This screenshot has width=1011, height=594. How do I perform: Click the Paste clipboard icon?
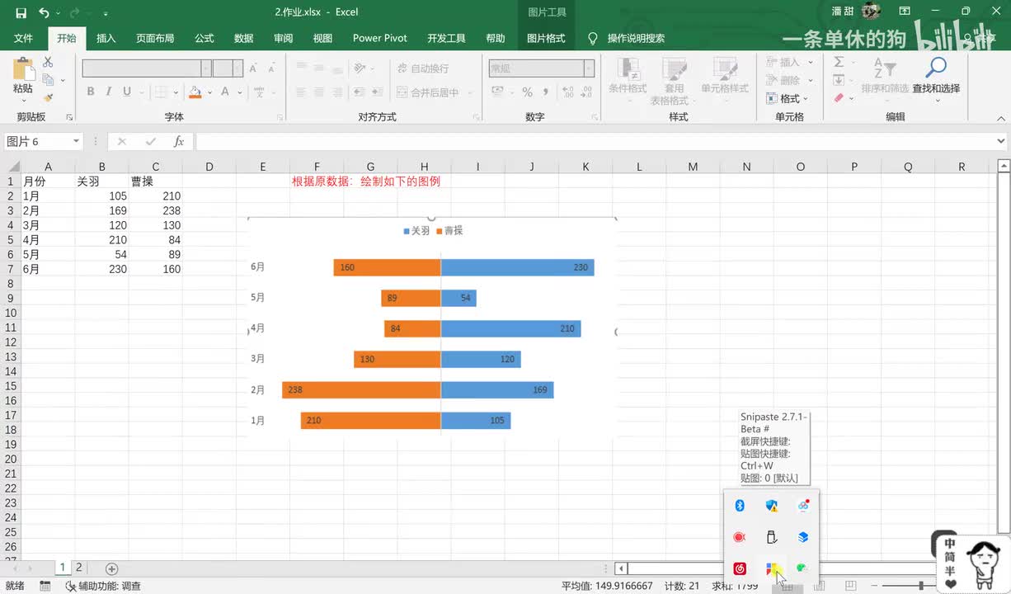click(23, 68)
